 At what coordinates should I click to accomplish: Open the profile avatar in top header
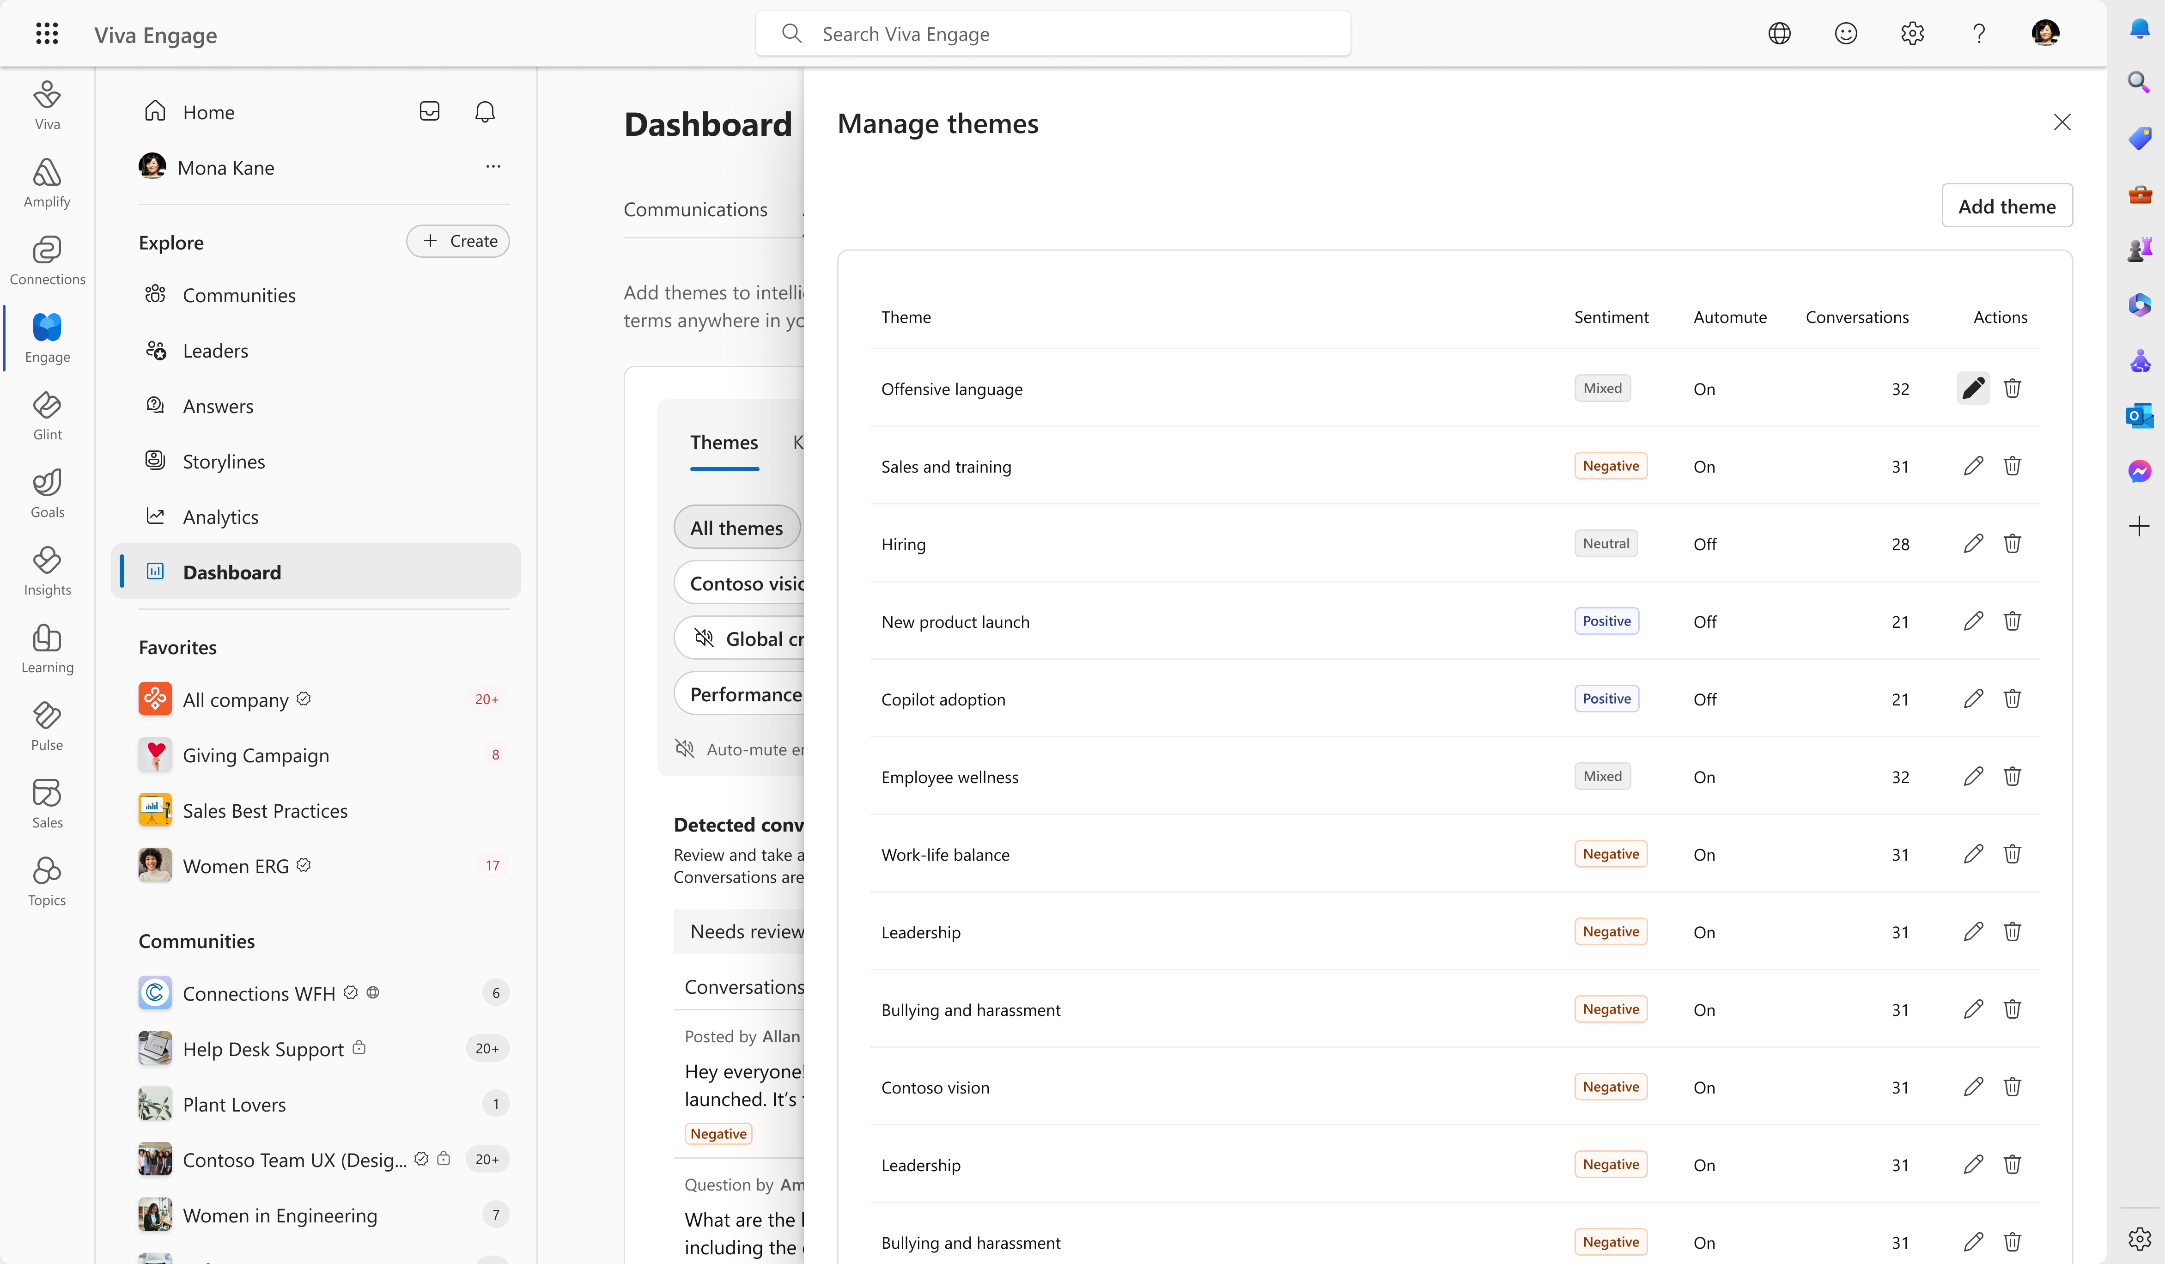pos(2045,34)
